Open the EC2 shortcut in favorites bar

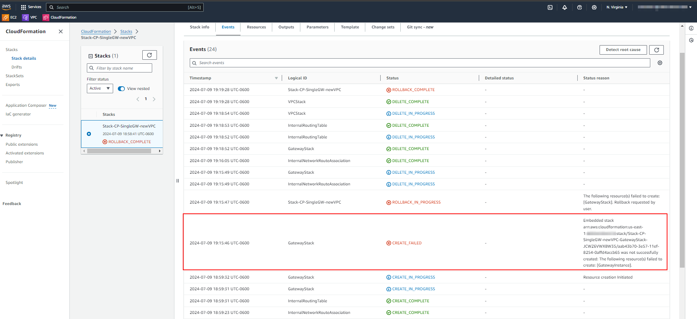click(9, 17)
